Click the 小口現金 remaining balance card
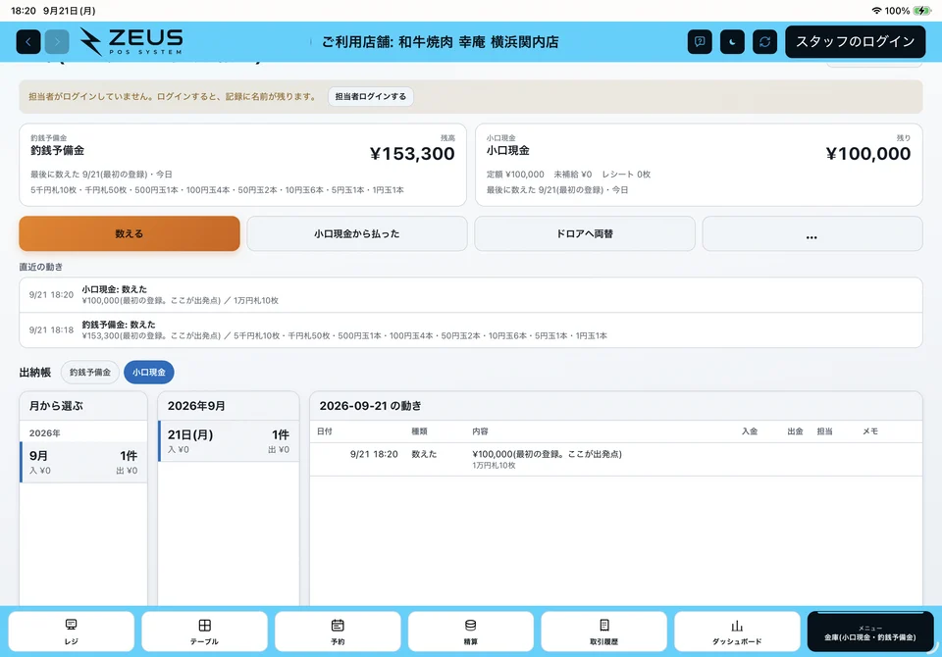The height and width of the screenshot is (657, 942). tap(699, 165)
